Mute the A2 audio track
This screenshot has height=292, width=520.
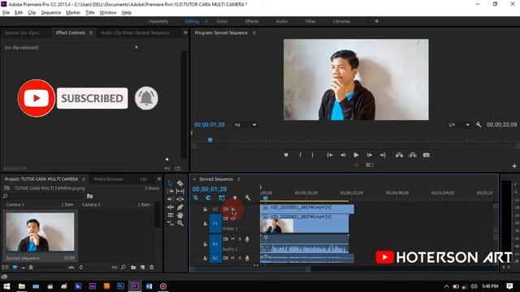click(x=233, y=258)
